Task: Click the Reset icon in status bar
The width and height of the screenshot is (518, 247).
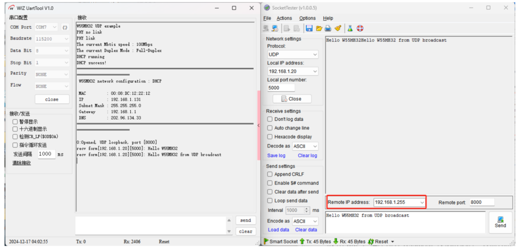Action: (371, 241)
